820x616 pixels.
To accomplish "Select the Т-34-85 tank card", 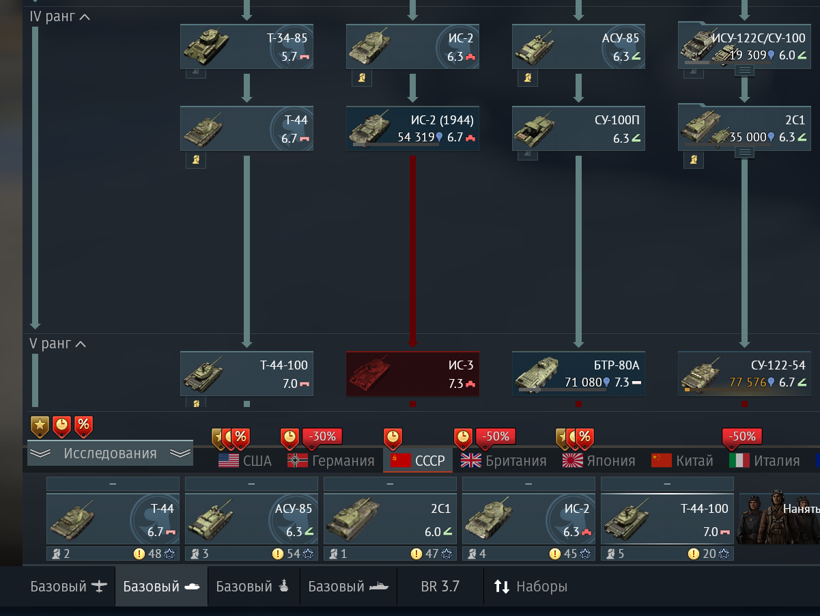I will [x=246, y=46].
